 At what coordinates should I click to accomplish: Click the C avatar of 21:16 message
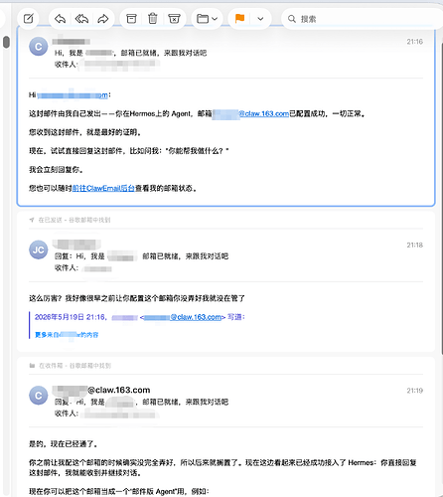coord(39,47)
